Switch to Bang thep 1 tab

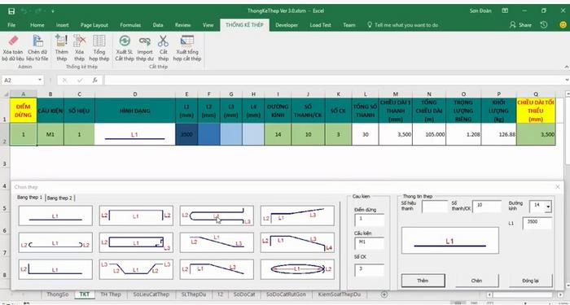[30, 198]
